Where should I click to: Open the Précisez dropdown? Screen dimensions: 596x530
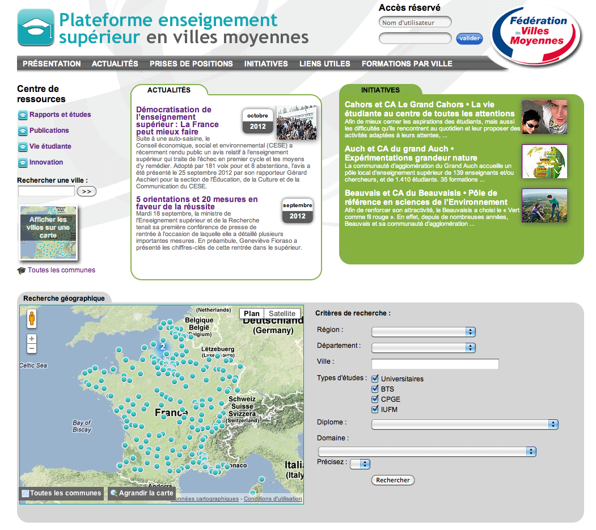pyautogui.click(x=360, y=464)
